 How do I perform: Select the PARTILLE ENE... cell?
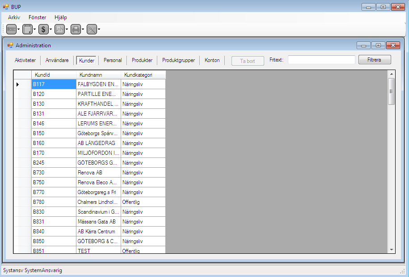pos(98,94)
